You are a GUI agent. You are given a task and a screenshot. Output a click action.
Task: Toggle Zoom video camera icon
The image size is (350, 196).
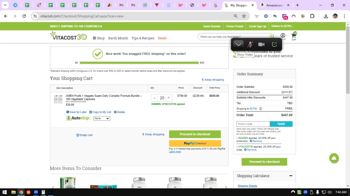click(261, 44)
